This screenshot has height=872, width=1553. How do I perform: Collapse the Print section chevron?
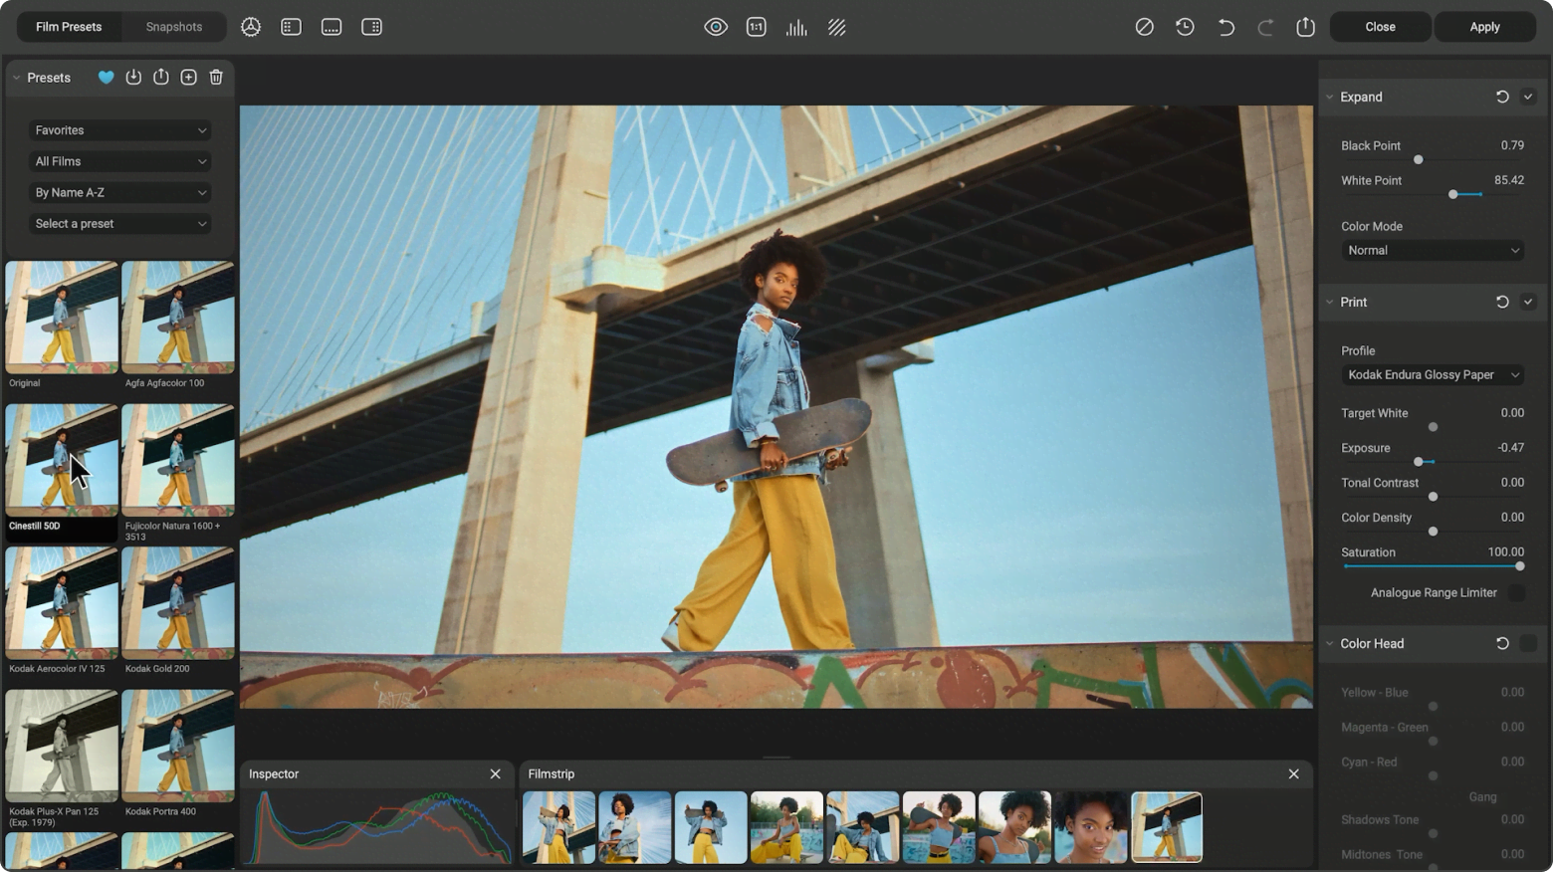(1329, 302)
